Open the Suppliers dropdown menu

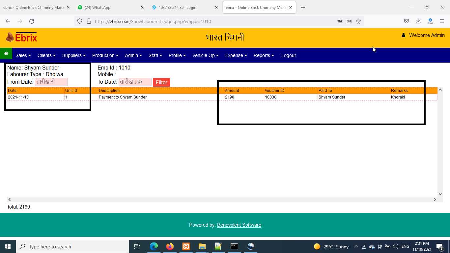pos(74,55)
